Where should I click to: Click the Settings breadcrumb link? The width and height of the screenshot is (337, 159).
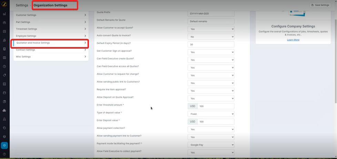click(22, 5)
